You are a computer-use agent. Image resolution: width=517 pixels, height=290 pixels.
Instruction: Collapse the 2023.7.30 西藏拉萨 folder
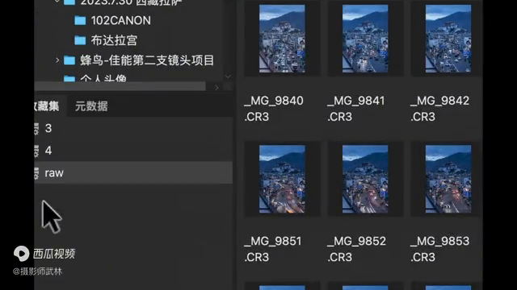(x=57, y=2)
